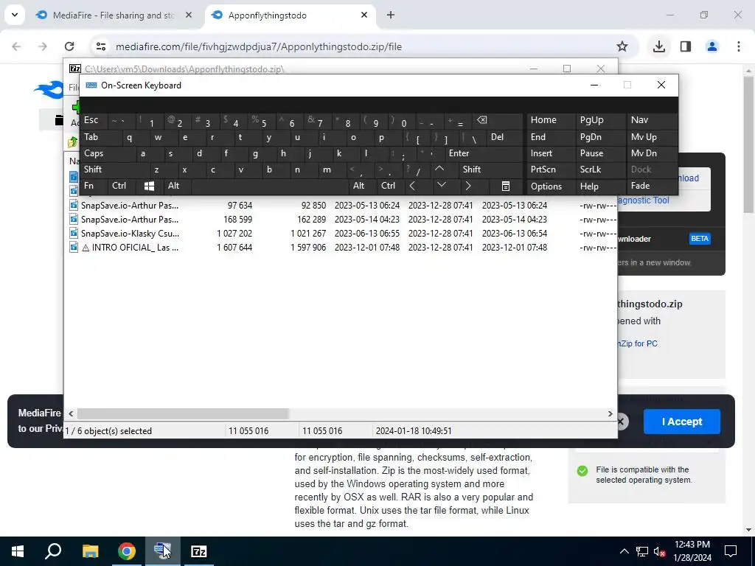The height and width of the screenshot is (566, 755).
Task: Click the backspace key icon
Action: (496, 121)
